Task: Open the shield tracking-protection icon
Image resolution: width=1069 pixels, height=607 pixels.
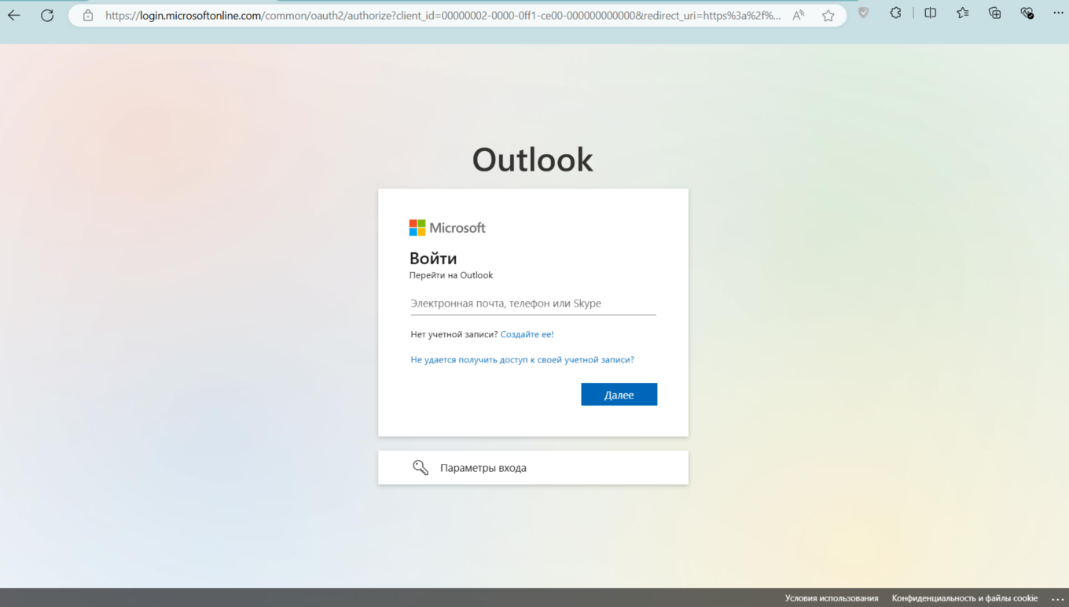Action: click(864, 13)
